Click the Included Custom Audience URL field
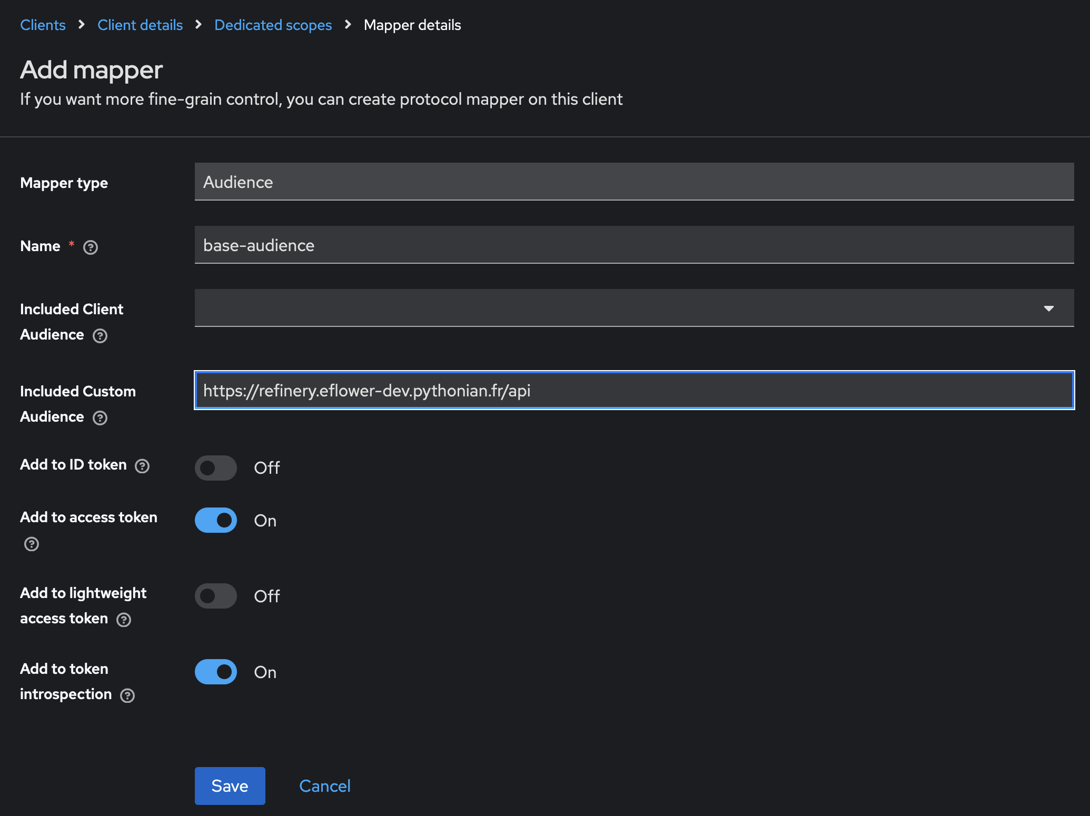The image size is (1090, 816). point(634,390)
